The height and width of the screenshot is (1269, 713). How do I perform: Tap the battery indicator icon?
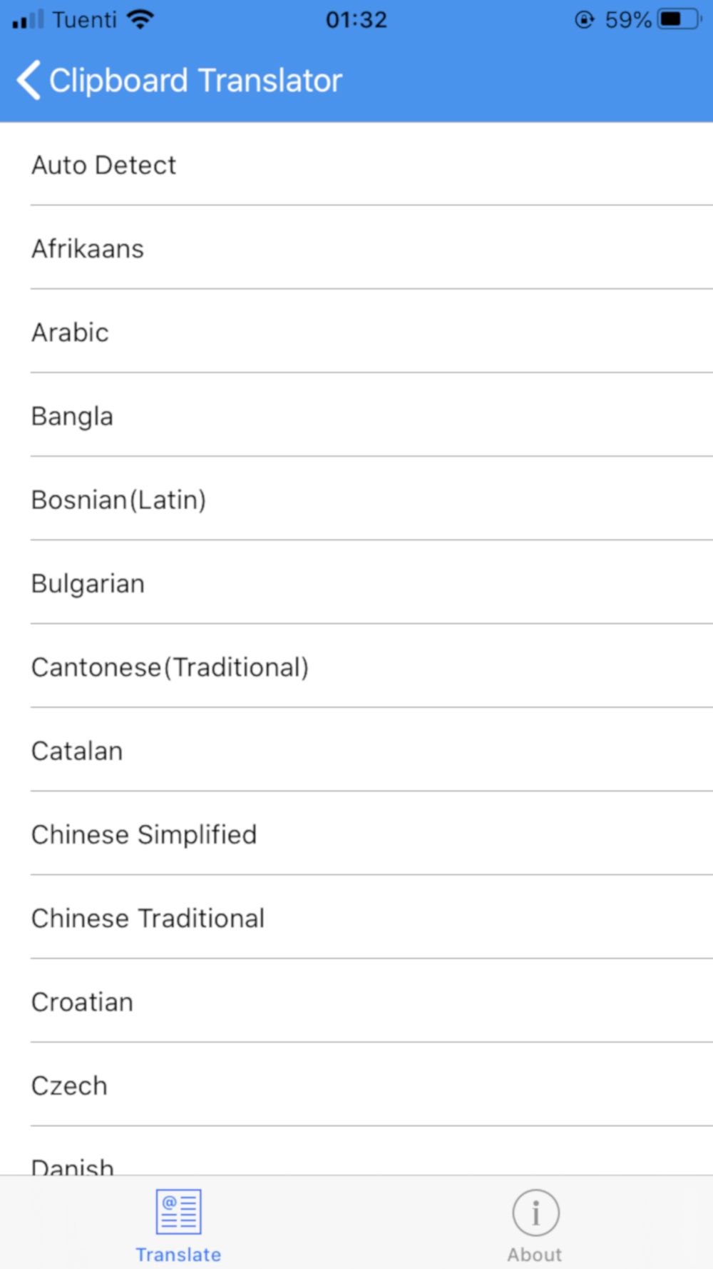[679, 19]
